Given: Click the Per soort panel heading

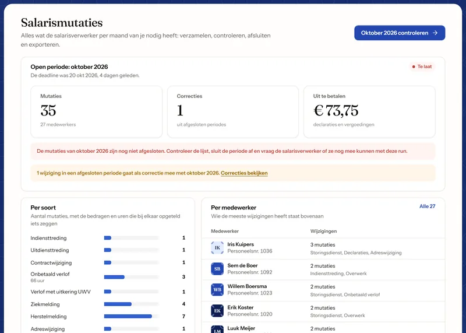Looking at the screenshot, I should [43, 208].
